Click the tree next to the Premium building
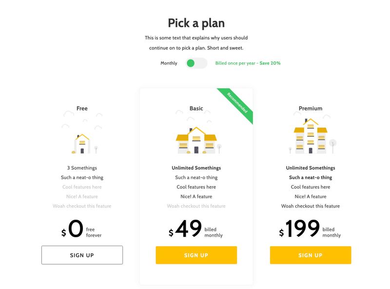This screenshot has height=289, width=390. coord(333,144)
